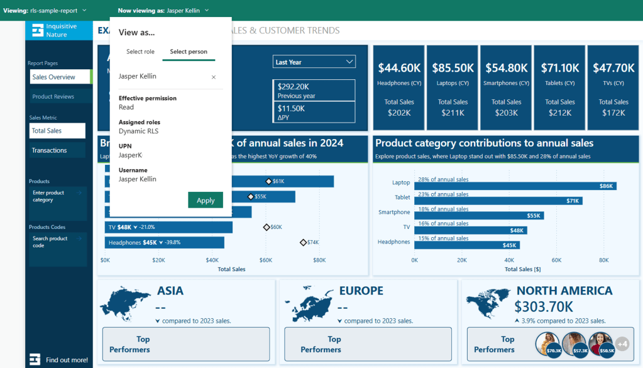Screen dimensions: 643x368
Task: Click the Inquisitive Nature logo icon
Action: tap(37, 30)
